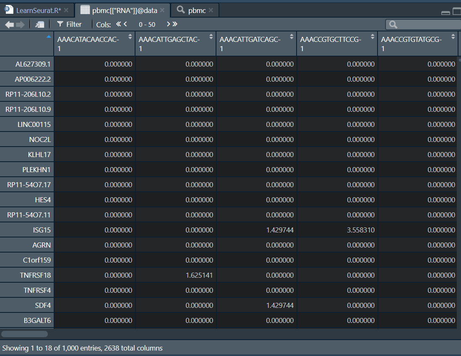Click the ISG15 value 3.558310
The width and height of the screenshot is (461, 356).
[x=361, y=230]
